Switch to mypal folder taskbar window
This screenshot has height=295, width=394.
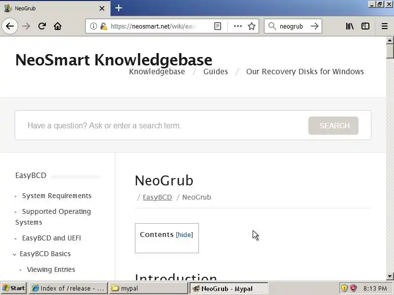click(148, 288)
